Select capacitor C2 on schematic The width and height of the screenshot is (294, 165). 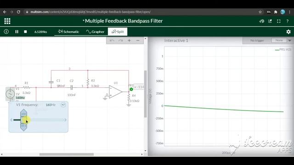click(72, 88)
